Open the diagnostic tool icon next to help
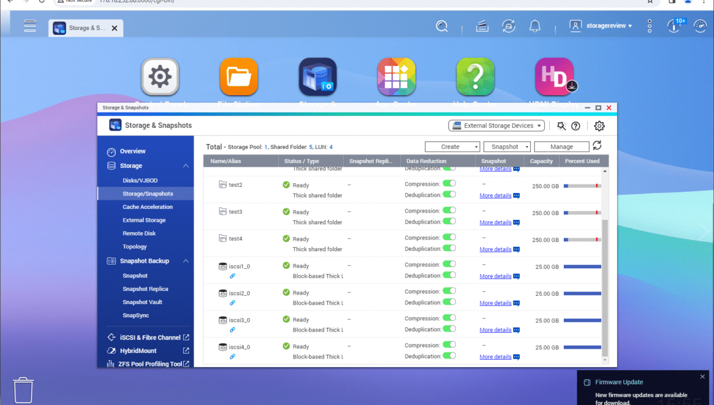The width and height of the screenshot is (714, 405). point(561,126)
